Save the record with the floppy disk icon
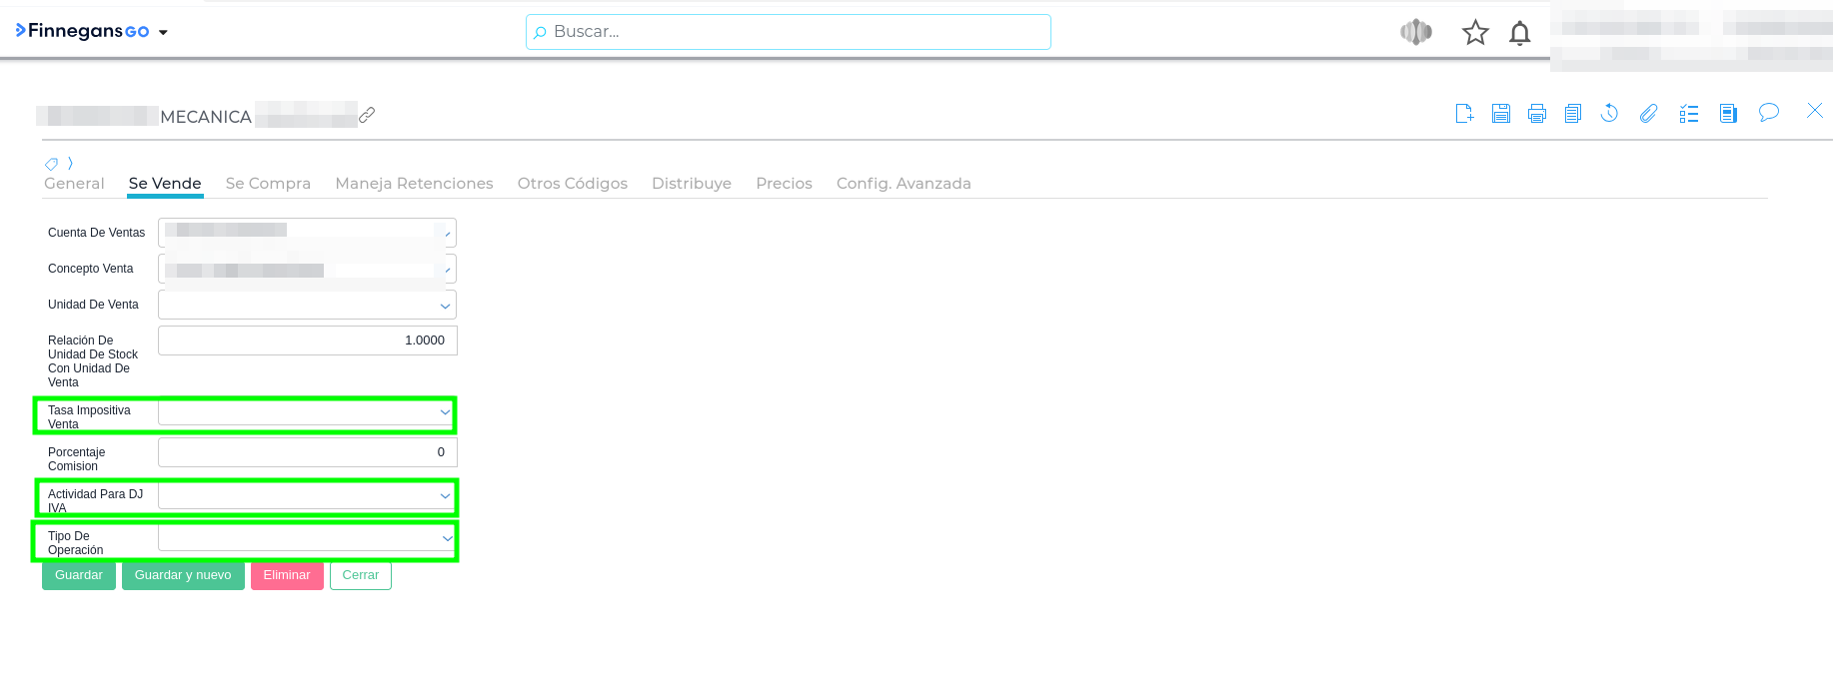Viewport: 1833px width, 680px height. coord(1500,114)
